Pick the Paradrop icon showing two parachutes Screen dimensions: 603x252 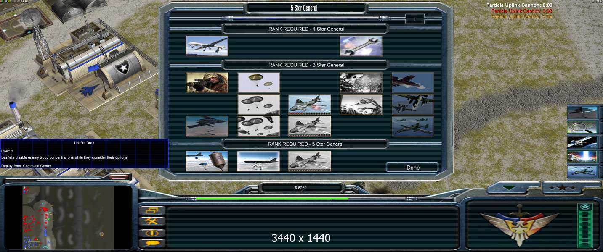coord(258,83)
